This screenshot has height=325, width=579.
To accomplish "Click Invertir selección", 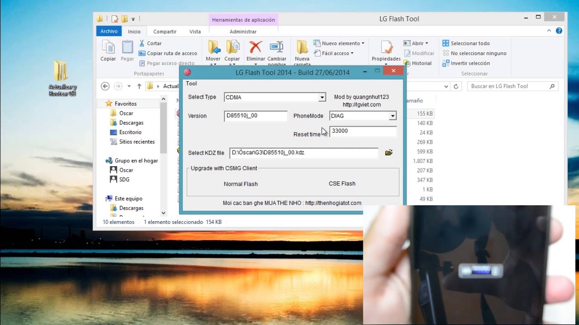I will click(x=466, y=63).
